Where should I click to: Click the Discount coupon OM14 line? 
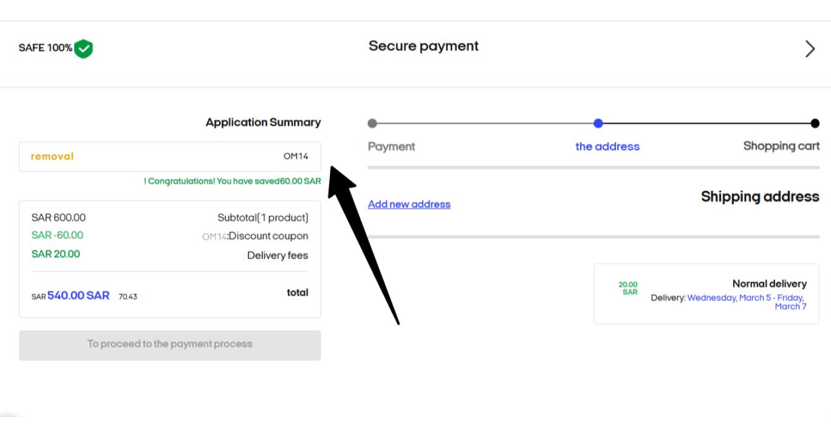point(255,237)
